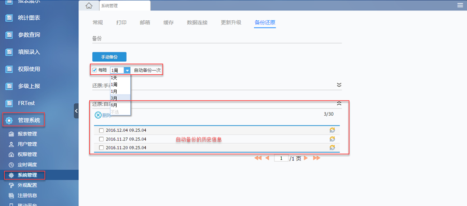Click the 填报录入 sidebar icon
This screenshot has height=206, width=467.
[9, 52]
